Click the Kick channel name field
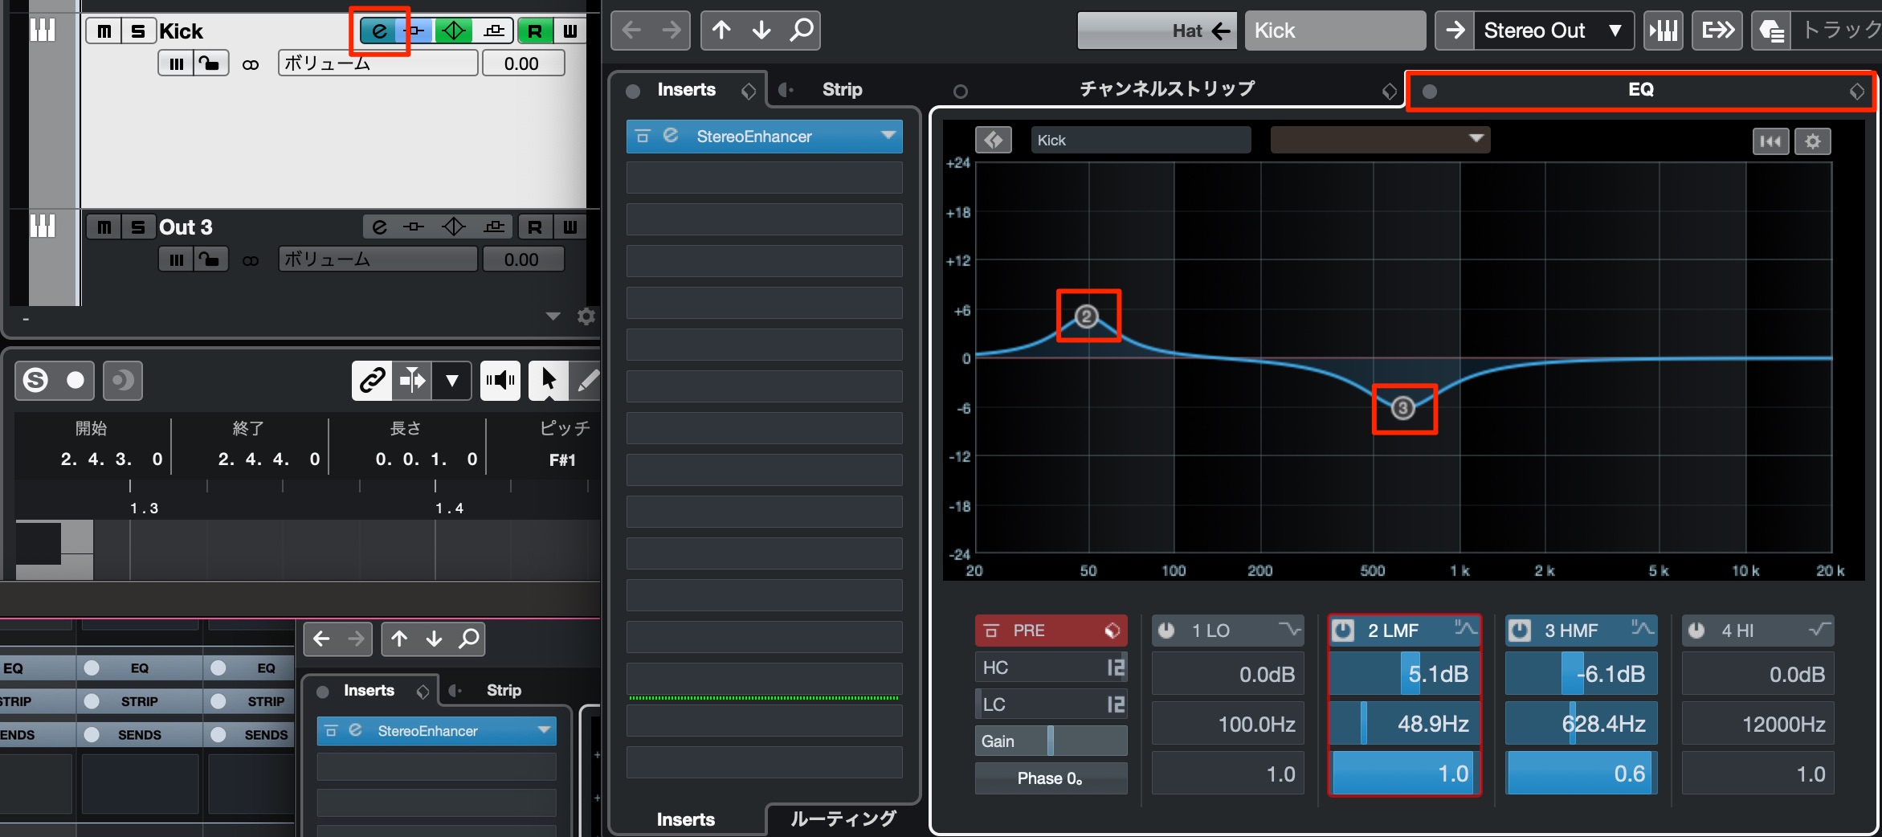 [x=1335, y=31]
